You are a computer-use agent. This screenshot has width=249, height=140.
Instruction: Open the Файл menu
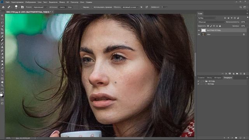[x=7, y=2]
